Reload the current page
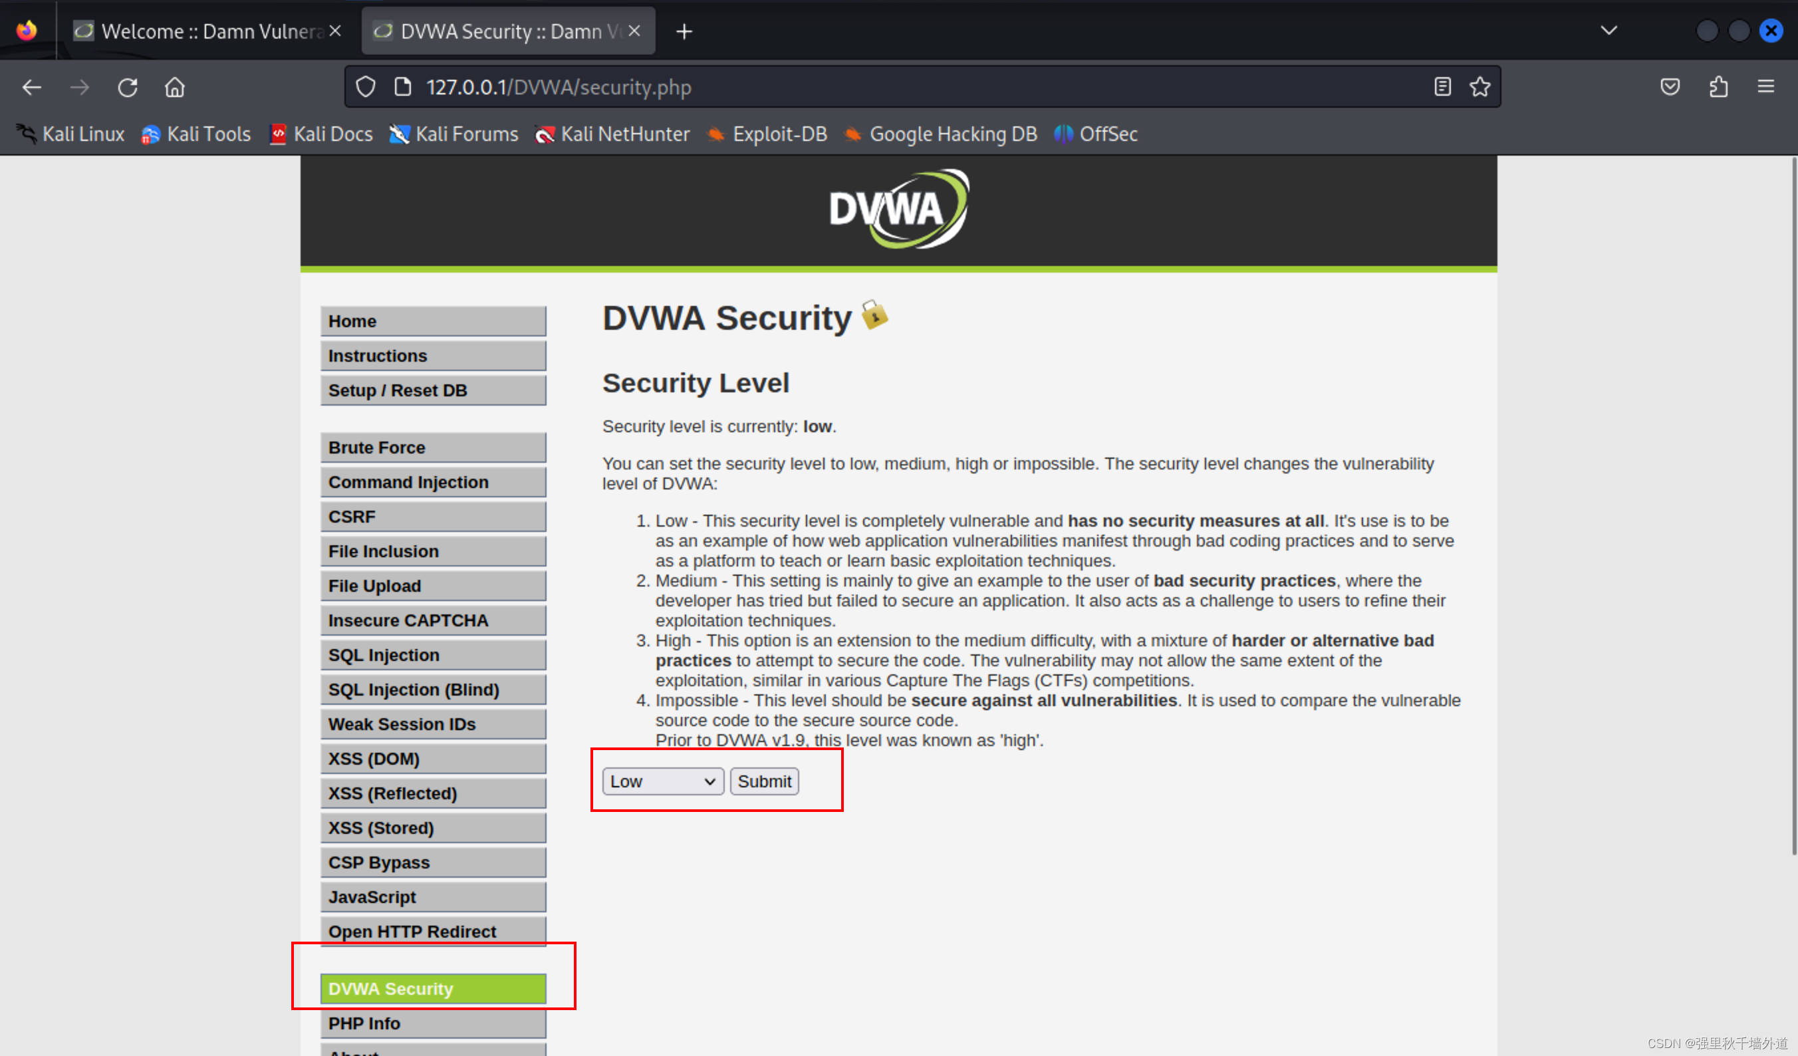 pyautogui.click(x=128, y=87)
